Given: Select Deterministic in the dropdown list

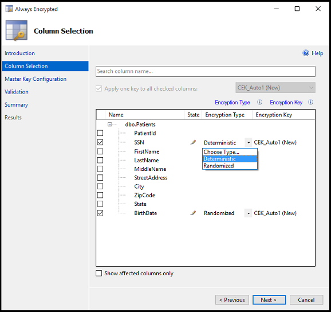Looking at the screenshot, I should coord(230,159).
